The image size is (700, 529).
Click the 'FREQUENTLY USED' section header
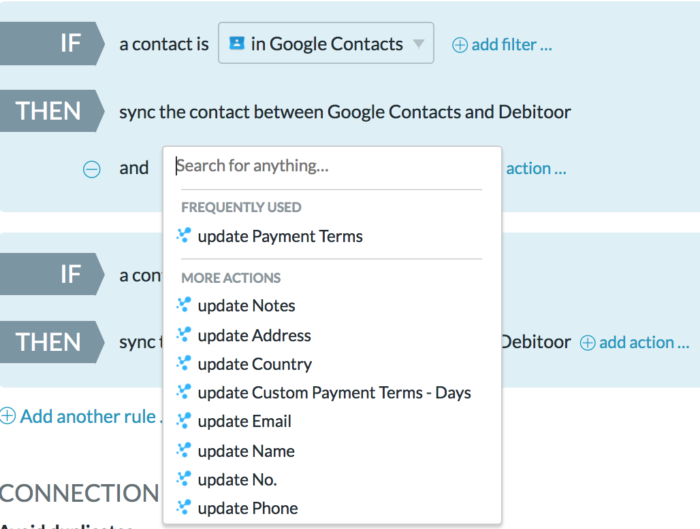(241, 207)
